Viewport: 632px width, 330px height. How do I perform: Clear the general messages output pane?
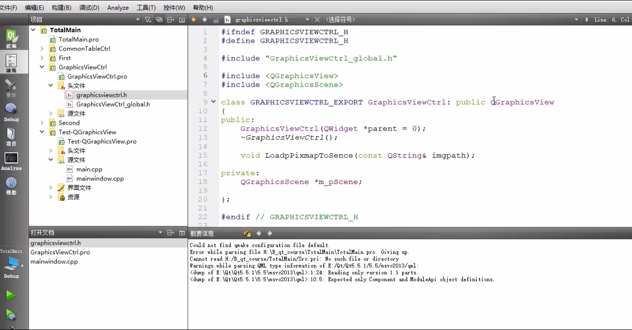(x=247, y=234)
